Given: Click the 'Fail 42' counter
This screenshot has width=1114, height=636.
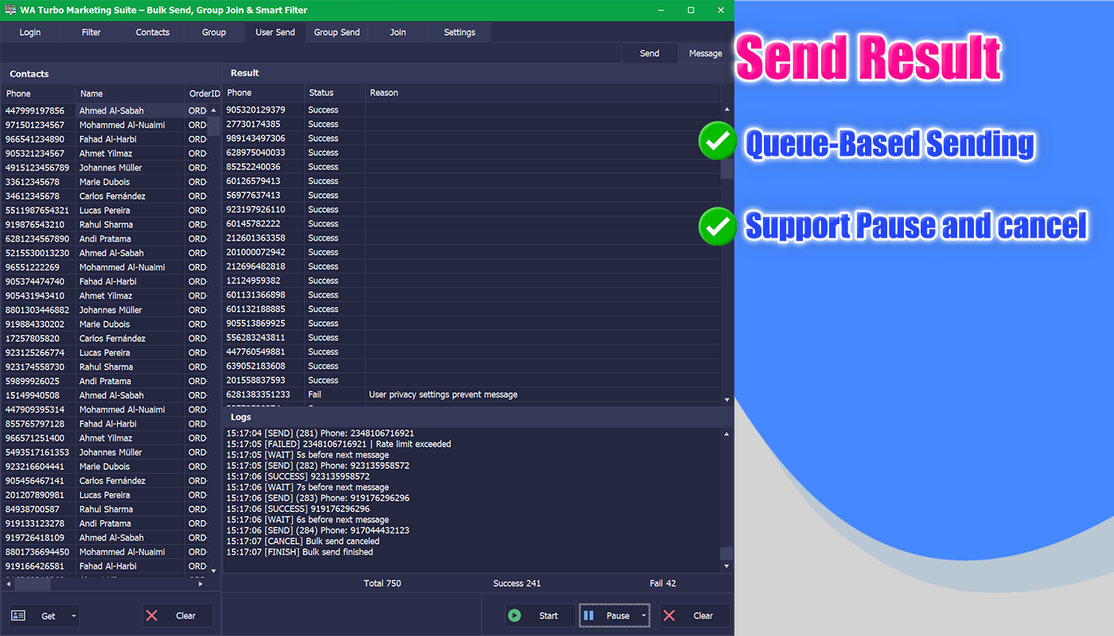Looking at the screenshot, I should coord(663,584).
